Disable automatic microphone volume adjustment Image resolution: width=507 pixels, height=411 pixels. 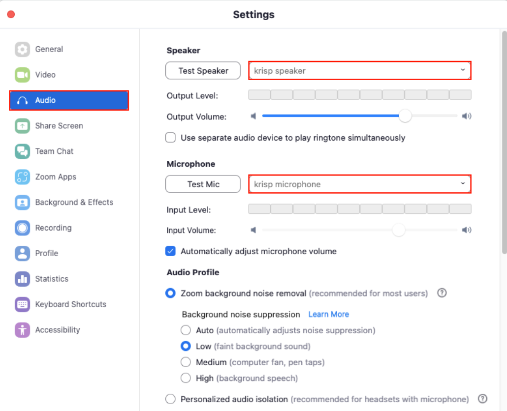[x=170, y=251]
